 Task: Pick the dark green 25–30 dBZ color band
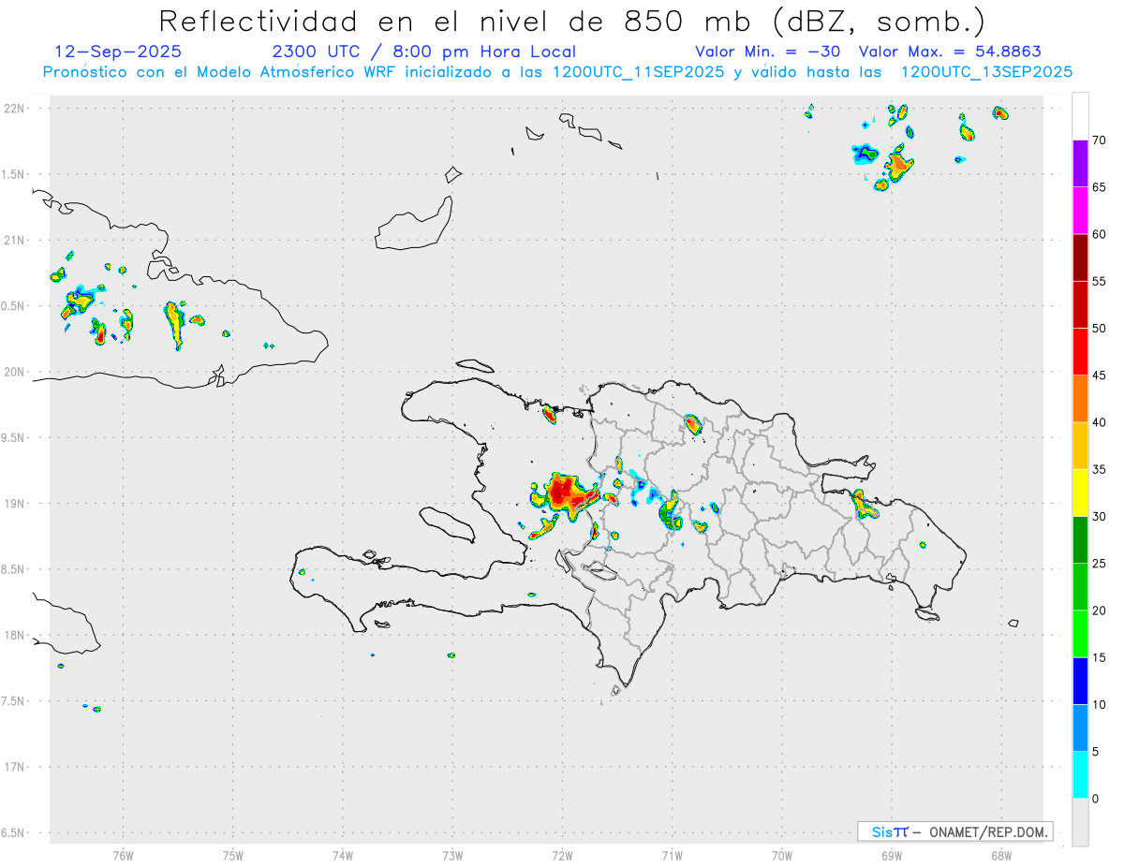[1080, 540]
